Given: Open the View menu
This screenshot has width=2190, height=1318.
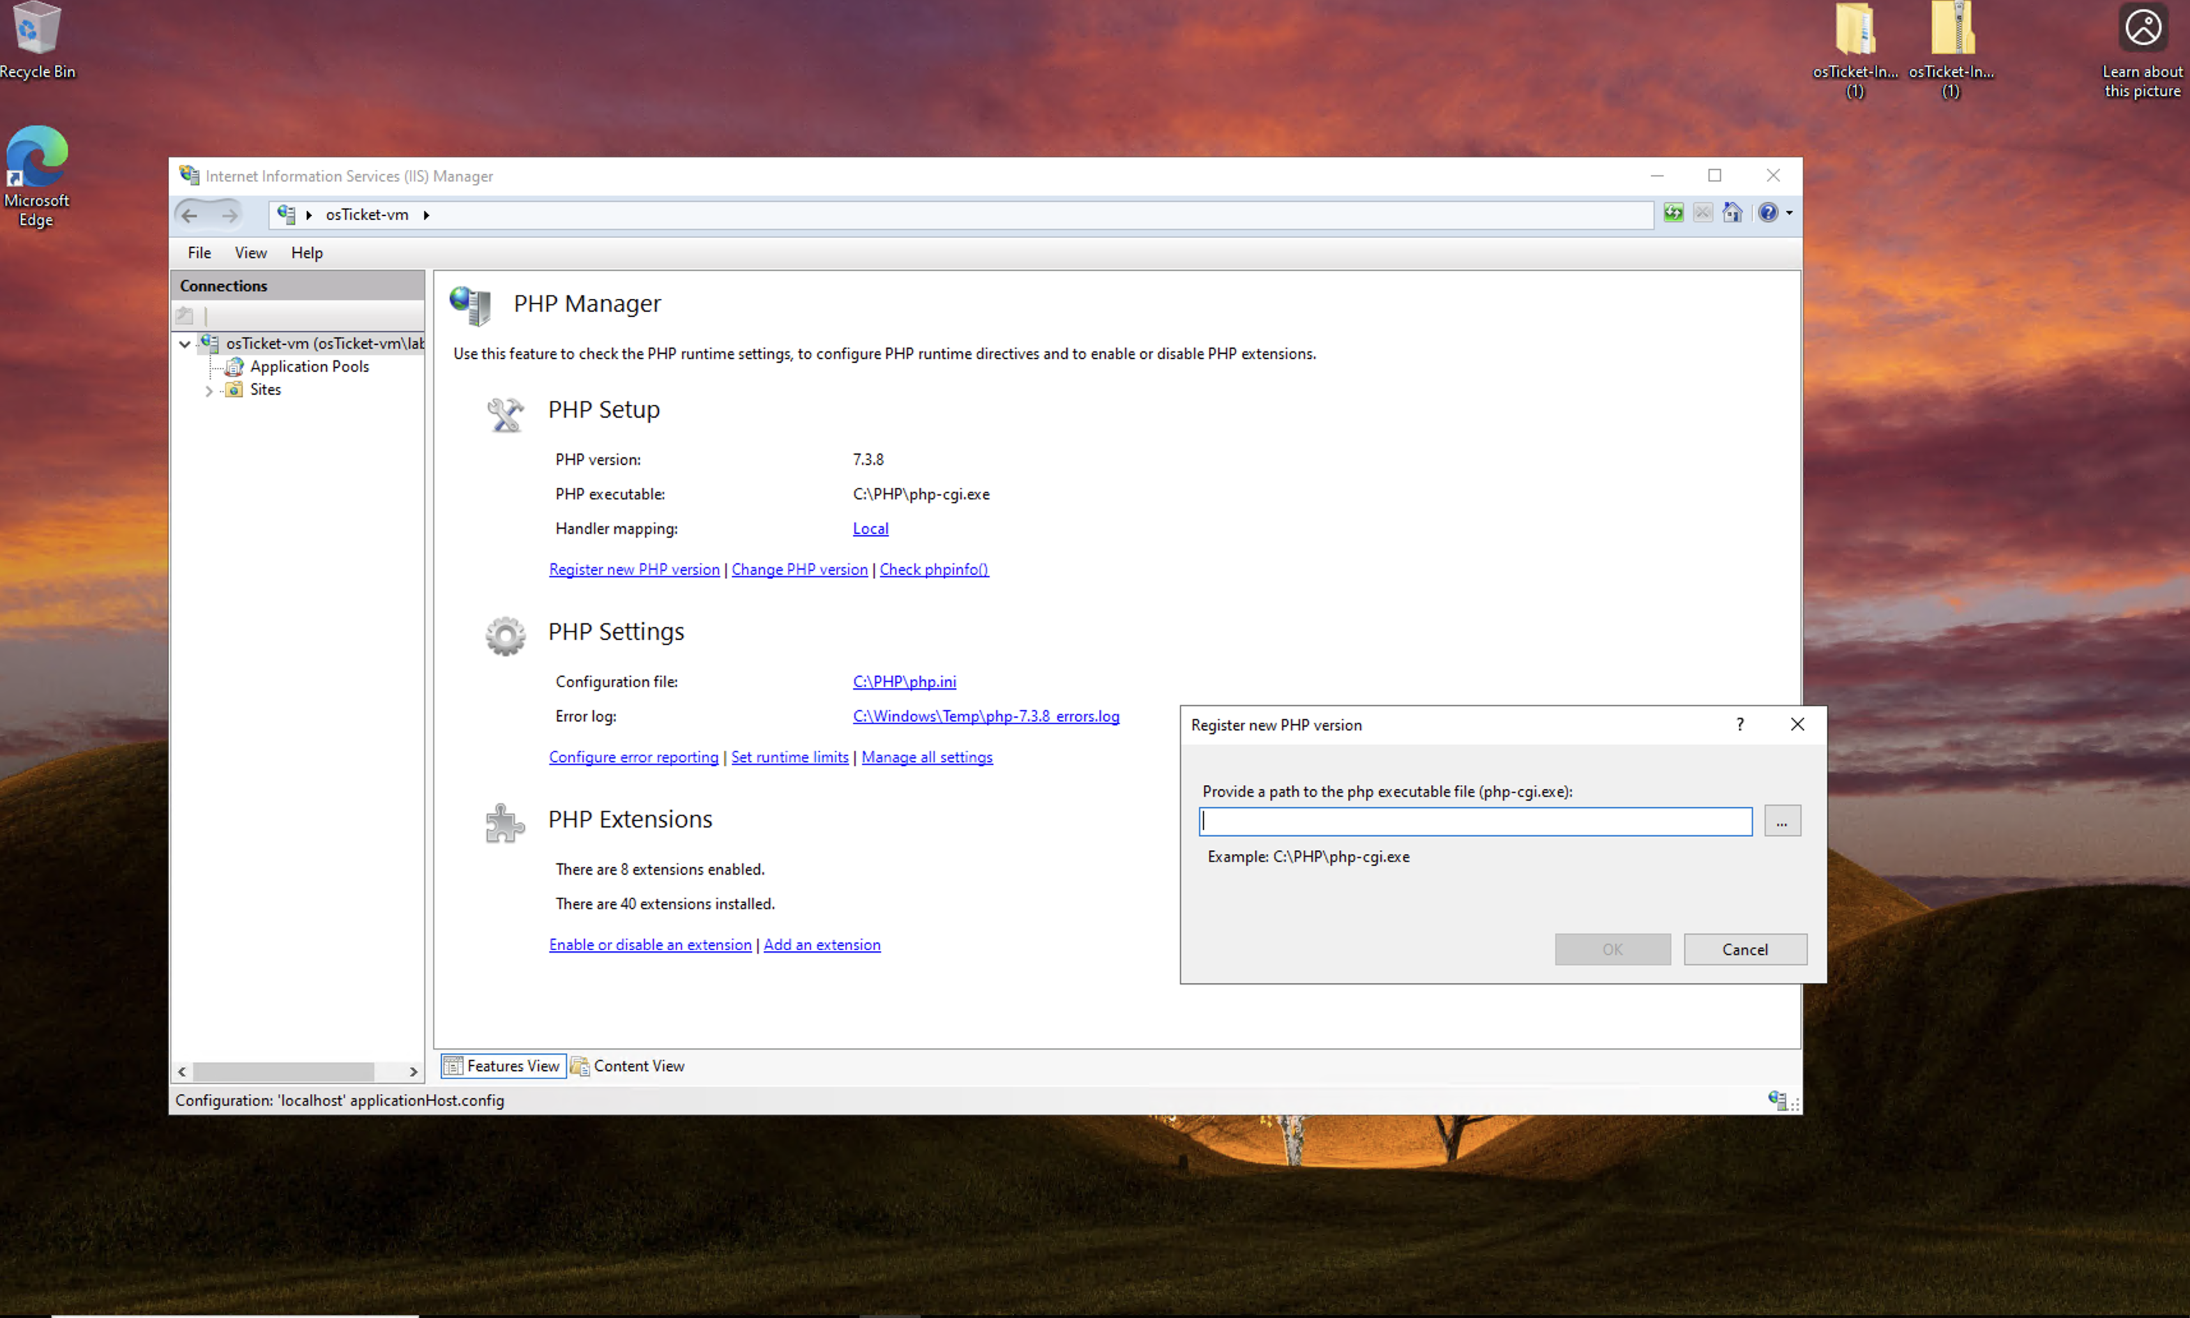Looking at the screenshot, I should pyautogui.click(x=250, y=253).
